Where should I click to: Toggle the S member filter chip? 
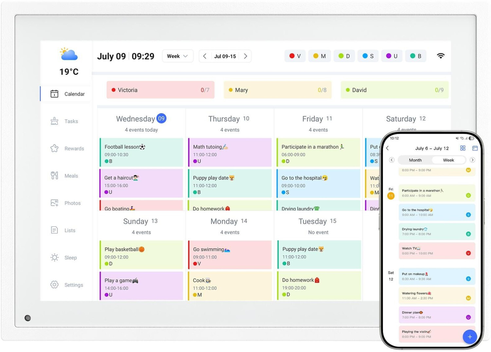368,56
